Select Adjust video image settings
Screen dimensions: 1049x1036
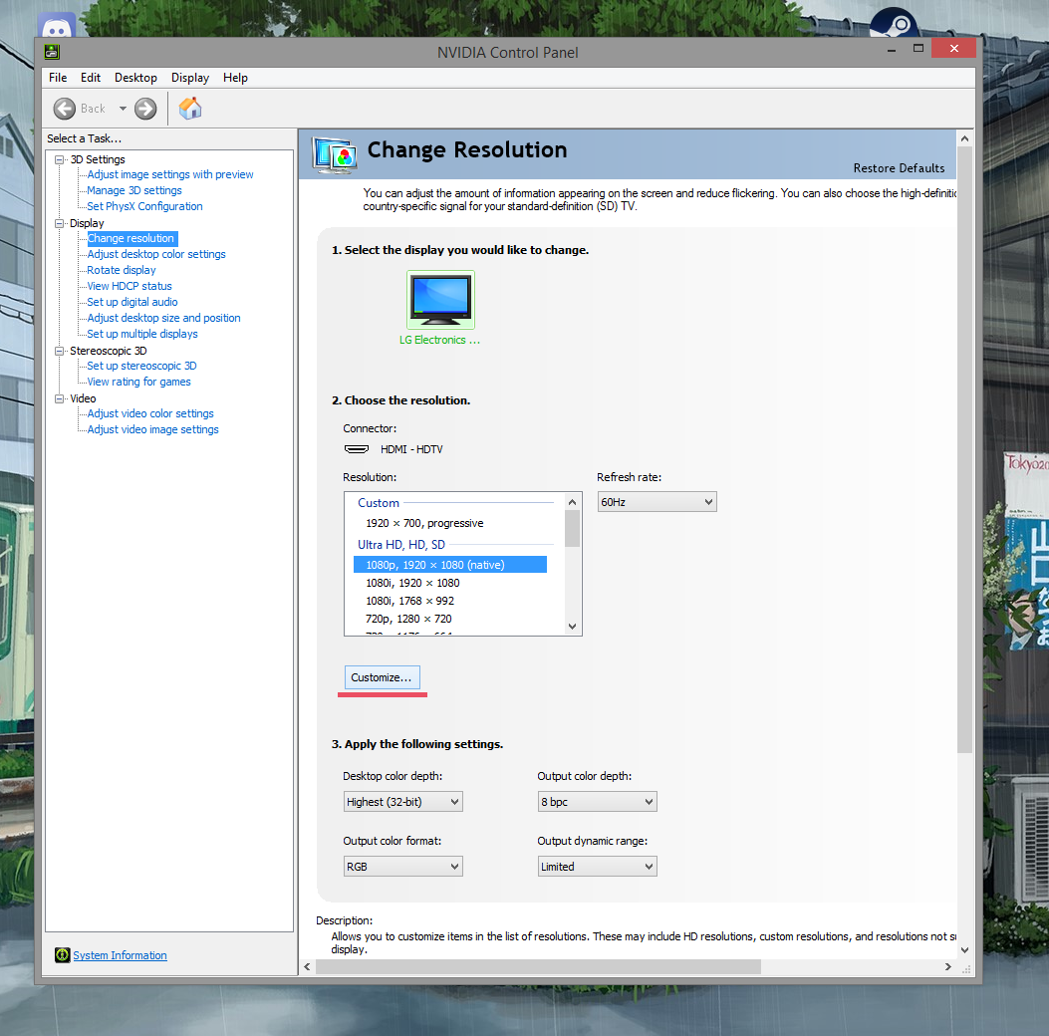pyautogui.click(x=152, y=430)
